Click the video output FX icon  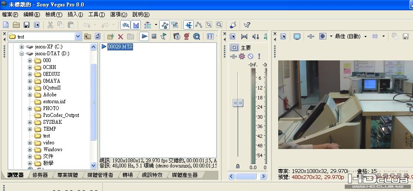[311, 36]
